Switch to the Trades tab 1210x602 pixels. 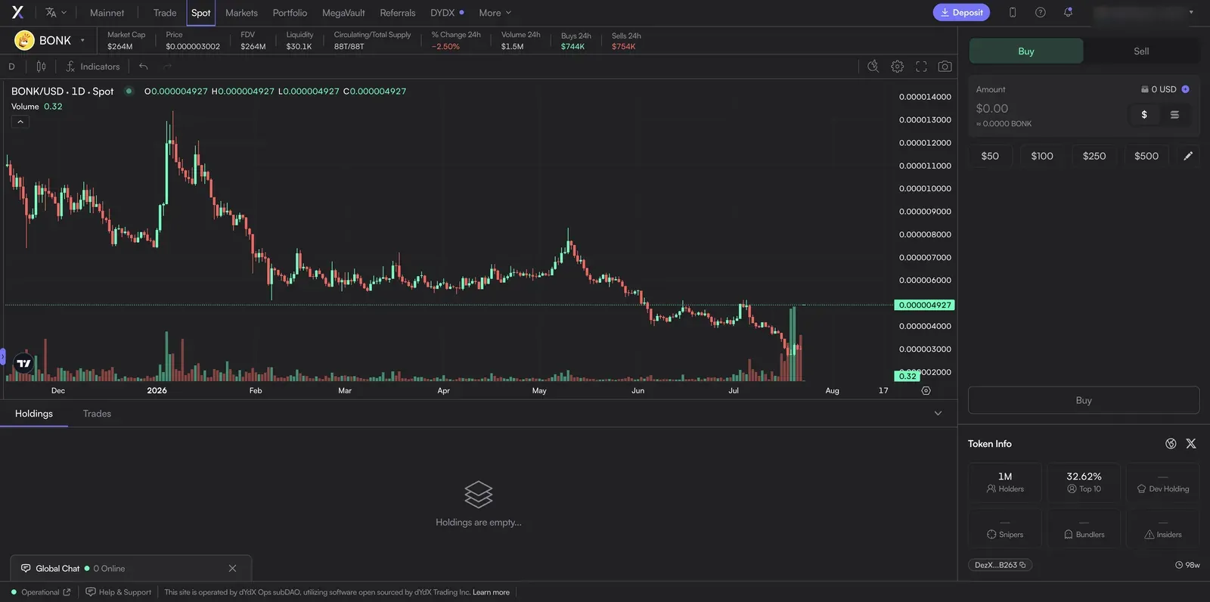97,414
